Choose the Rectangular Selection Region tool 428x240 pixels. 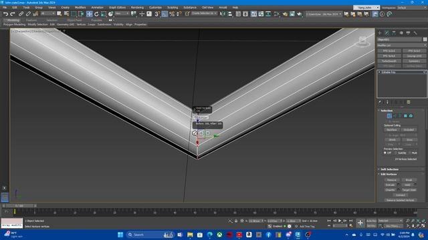point(74,14)
